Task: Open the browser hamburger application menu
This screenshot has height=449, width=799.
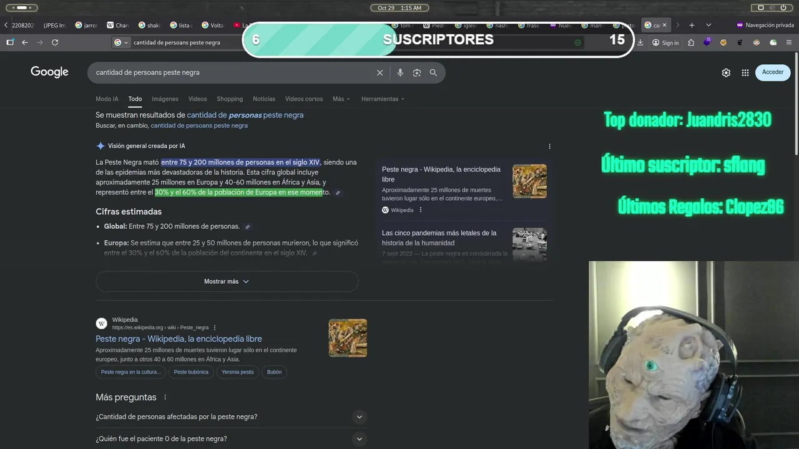Action: tap(789, 42)
